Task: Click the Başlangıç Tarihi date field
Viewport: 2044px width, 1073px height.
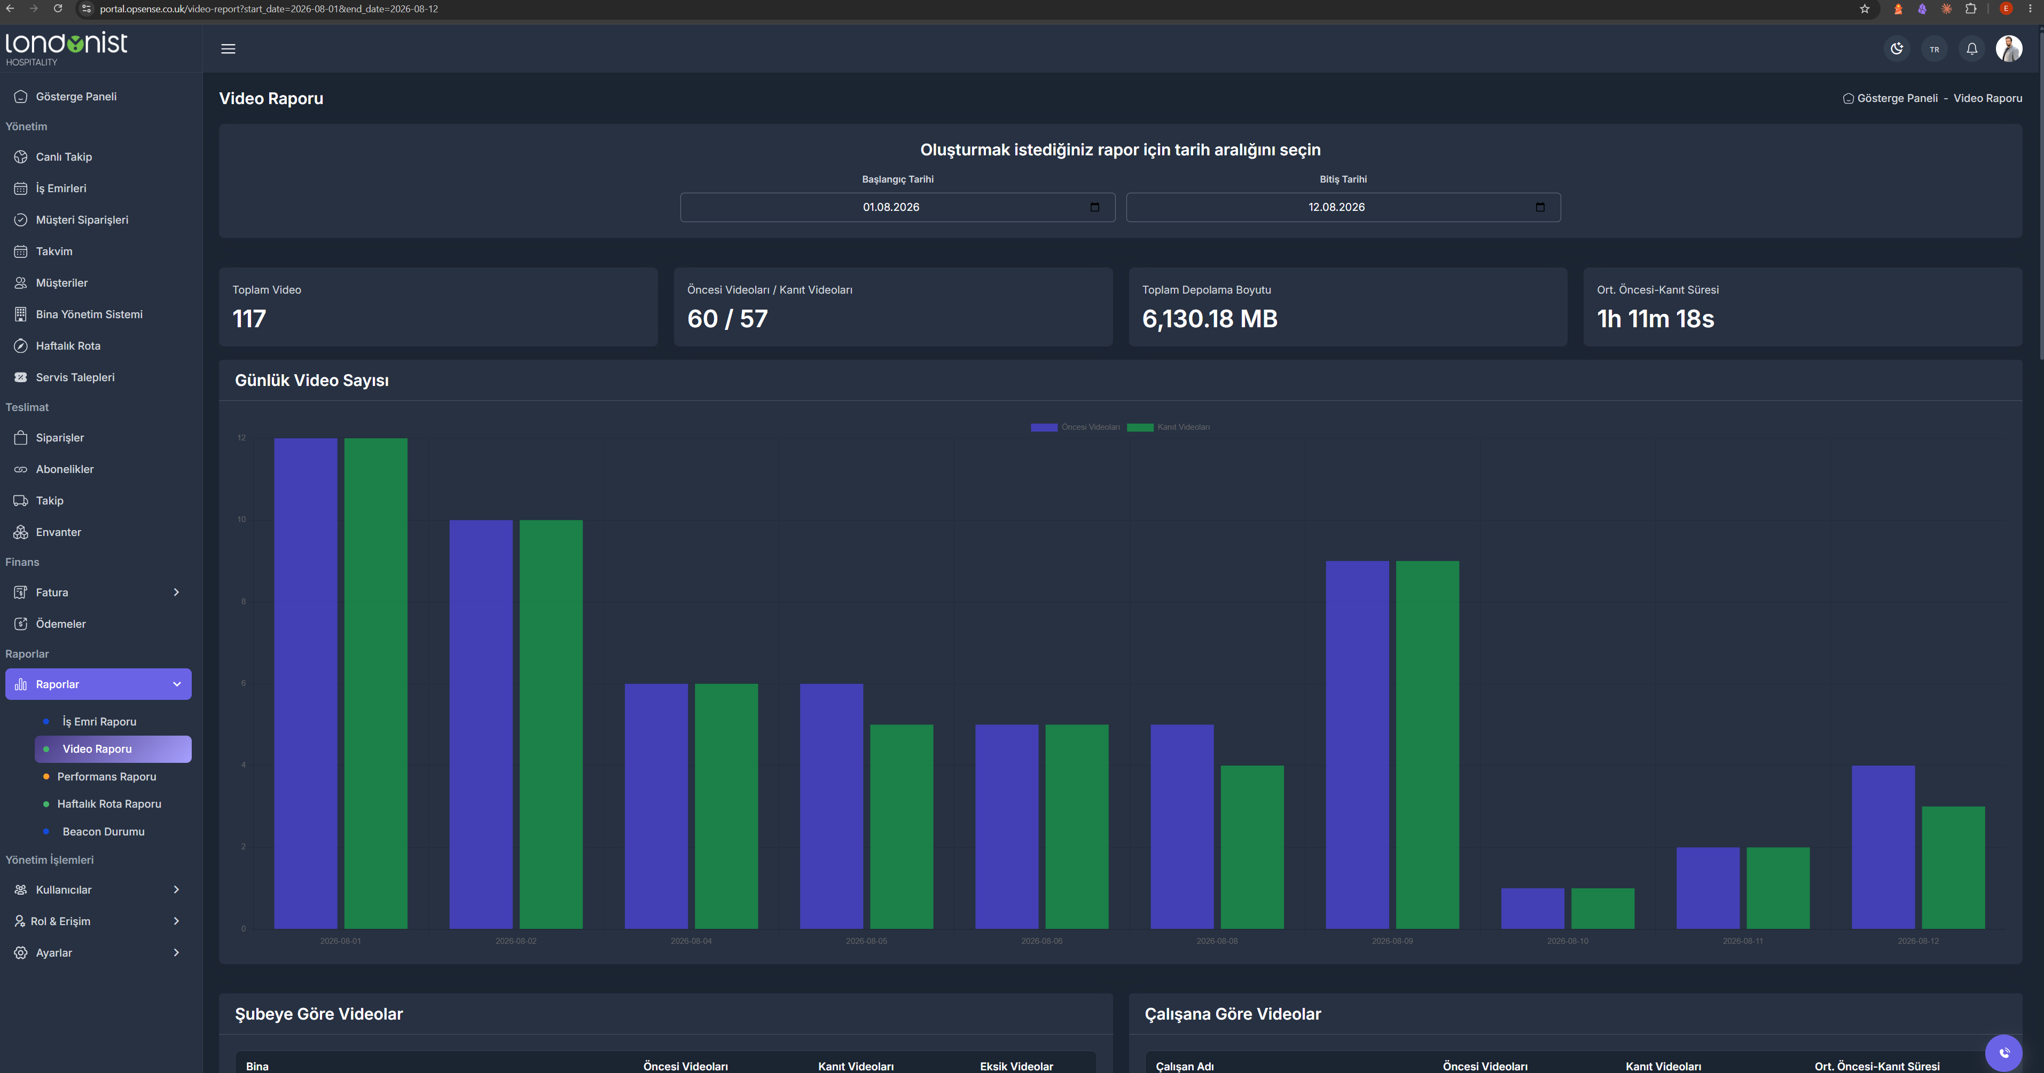Action: coord(897,207)
